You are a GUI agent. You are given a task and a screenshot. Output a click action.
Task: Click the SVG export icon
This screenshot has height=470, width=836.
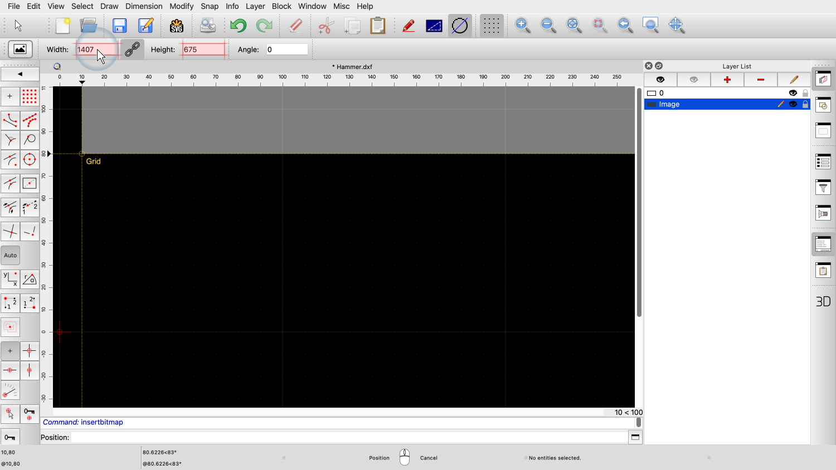point(177,26)
